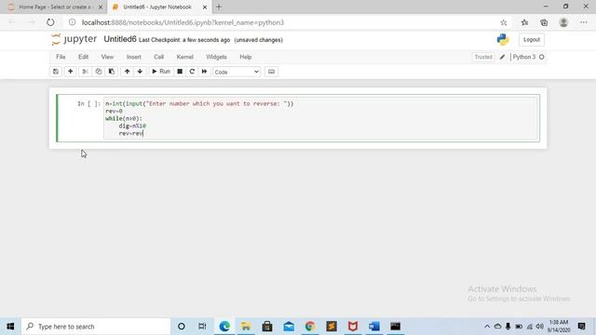The width and height of the screenshot is (596, 335).
Task: Cut selected cells with scissors icon
Action: tap(85, 72)
